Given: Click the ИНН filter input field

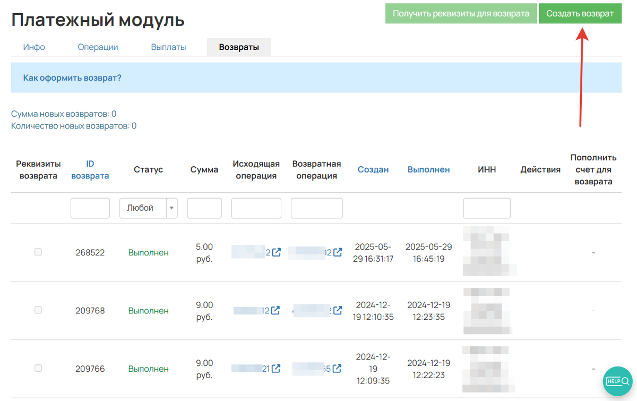Looking at the screenshot, I should [487, 208].
